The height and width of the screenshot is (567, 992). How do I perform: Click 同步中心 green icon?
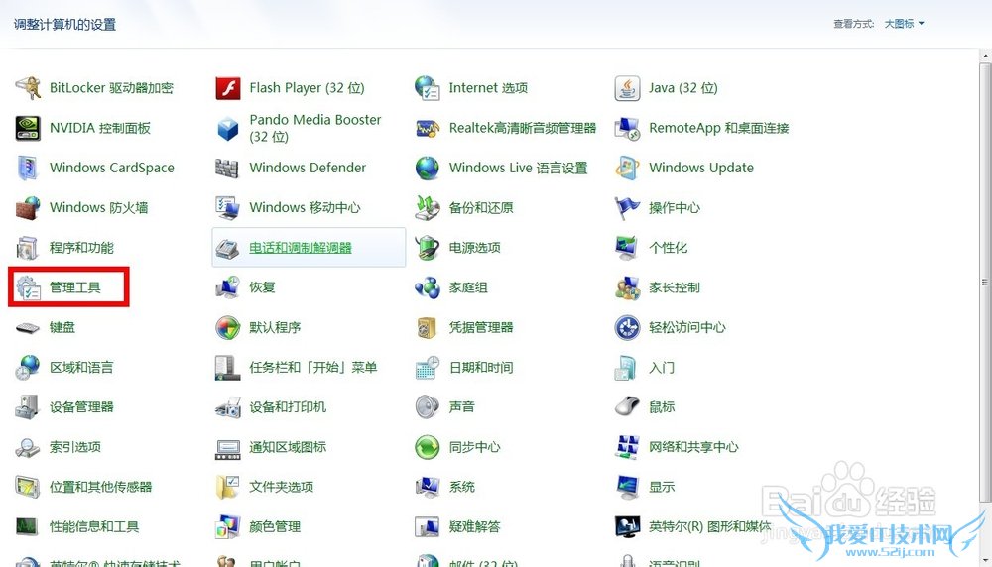point(427,447)
